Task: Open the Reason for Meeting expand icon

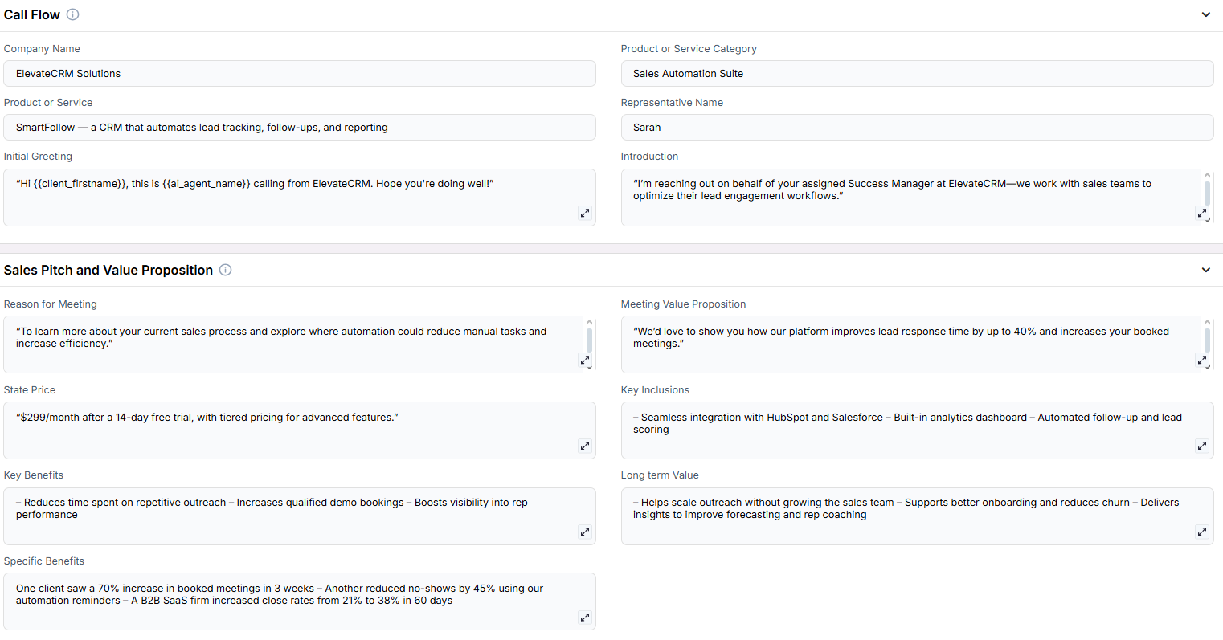Action: coord(585,360)
